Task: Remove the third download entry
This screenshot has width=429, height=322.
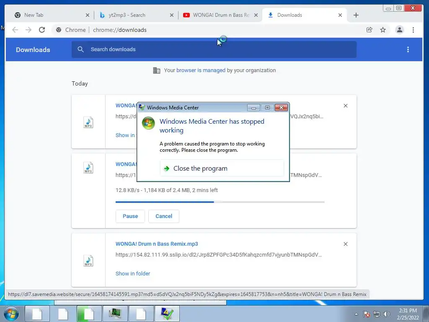Action: [x=346, y=244]
